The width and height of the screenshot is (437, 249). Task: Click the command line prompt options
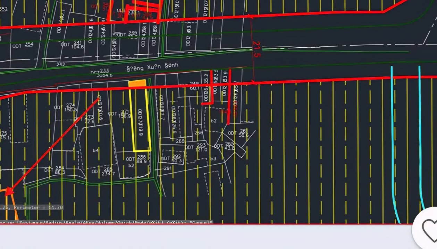click(106, 222)
